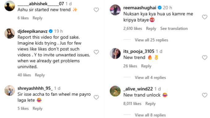
Task: Open the username link _____abhishek_____07
Action: (x=41, y=4)
